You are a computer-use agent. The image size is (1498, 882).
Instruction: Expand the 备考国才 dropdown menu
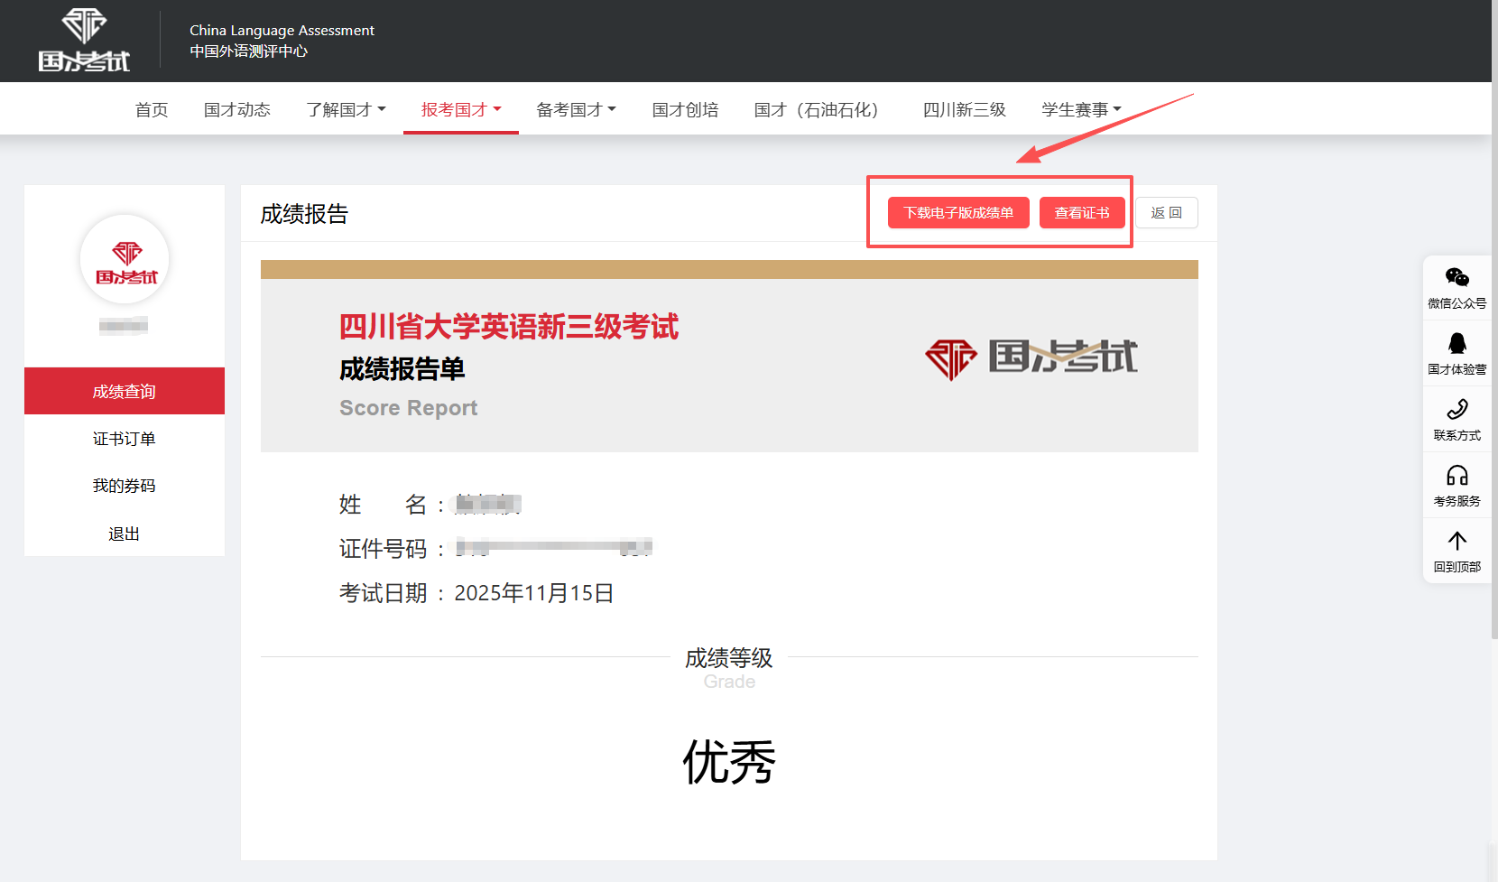[x=576, y=109]
